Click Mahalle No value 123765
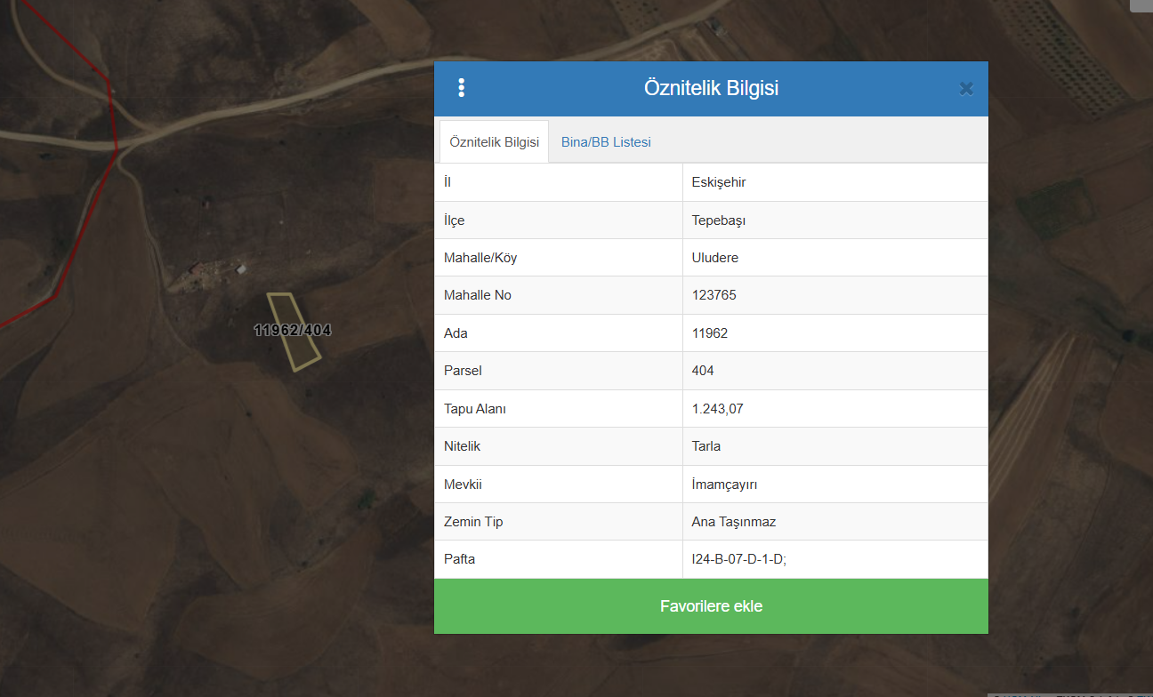Viewport: 1153px width, 697px height. tap(714, 295)
